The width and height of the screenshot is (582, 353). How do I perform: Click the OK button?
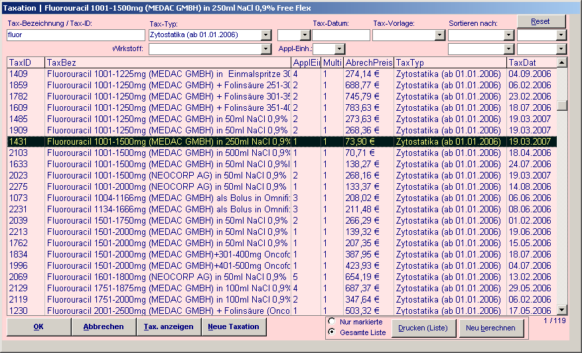pos(39,326)
